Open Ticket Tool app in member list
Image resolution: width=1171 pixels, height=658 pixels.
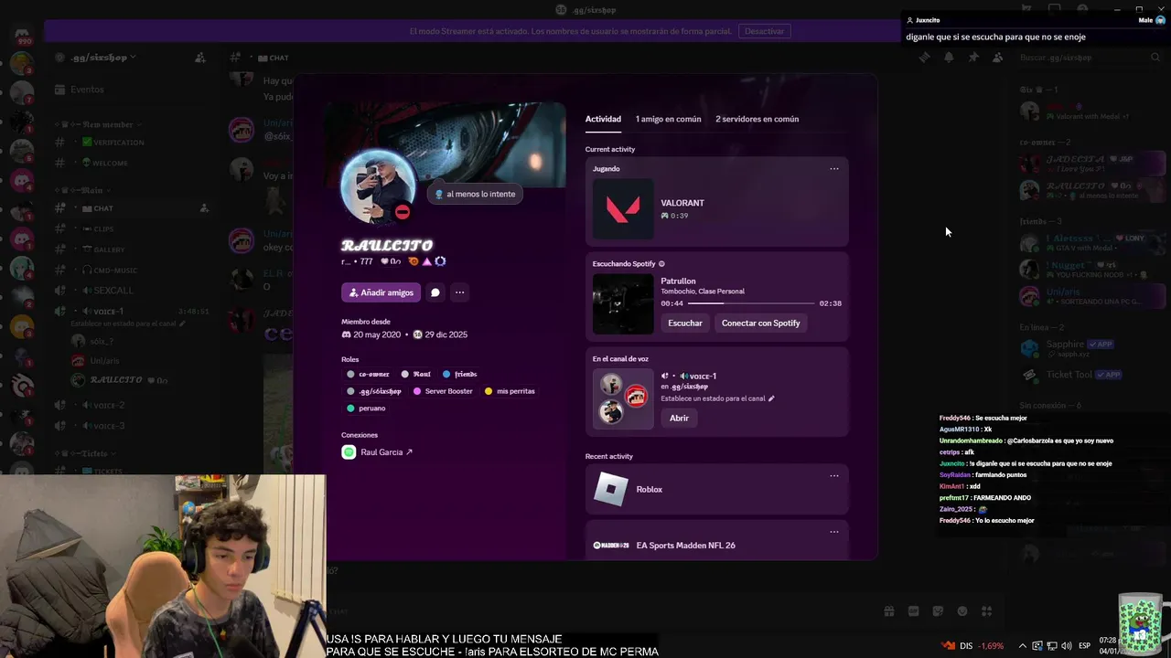pos(1090,375)
